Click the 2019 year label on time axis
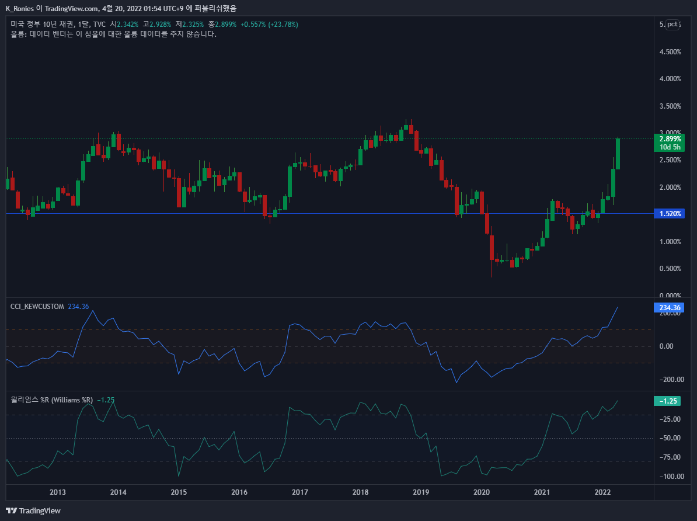 click(x=421, y=492)
